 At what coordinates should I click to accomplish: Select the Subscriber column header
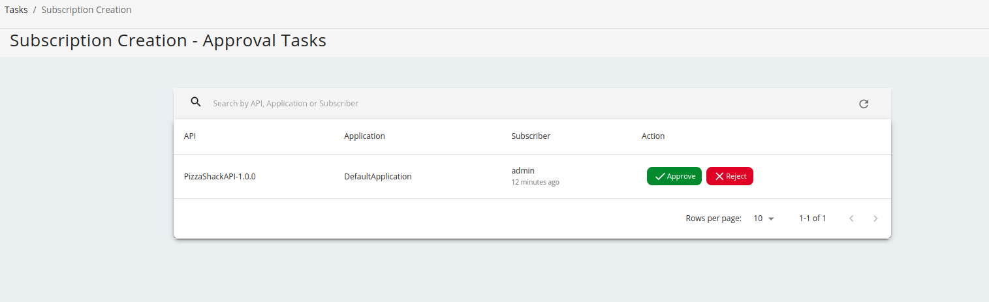pyautogui.click(x=531, y=136)
